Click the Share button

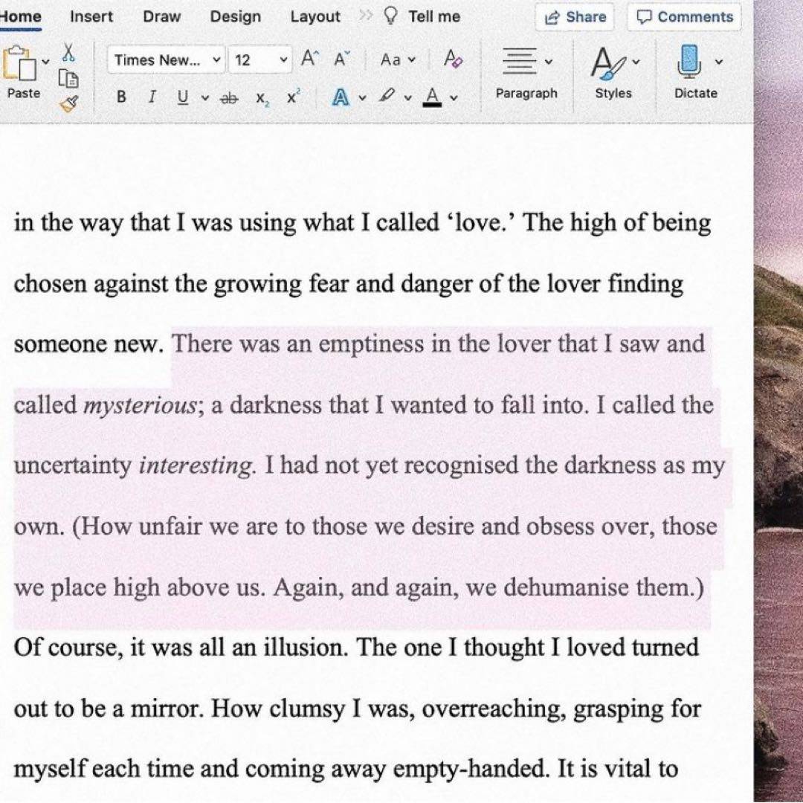pos(575,17)
